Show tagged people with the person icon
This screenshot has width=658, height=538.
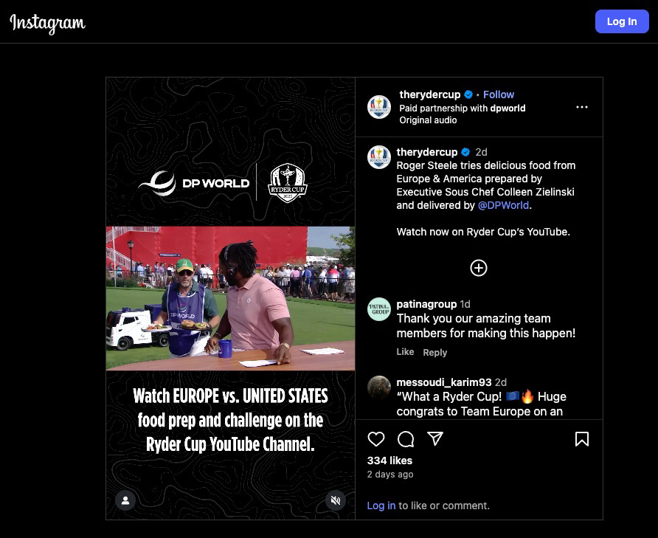125,500
